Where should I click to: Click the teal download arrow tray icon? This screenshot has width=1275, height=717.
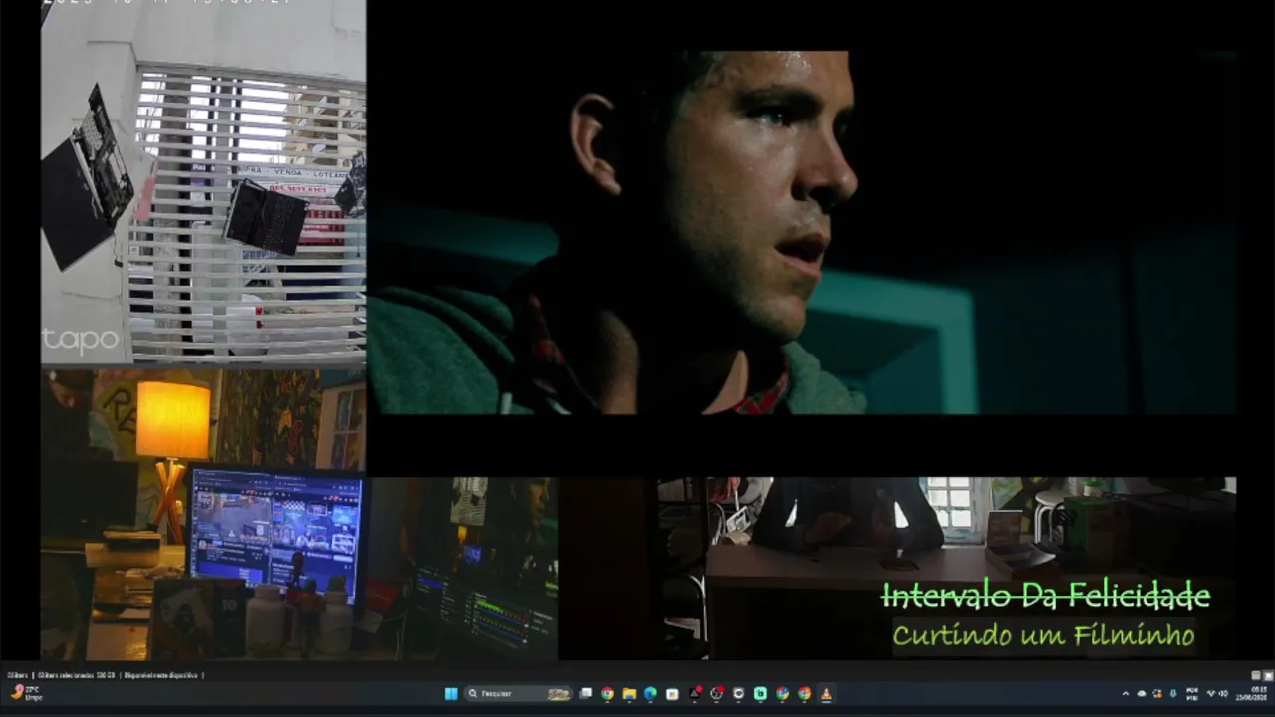click(1172, 694)
